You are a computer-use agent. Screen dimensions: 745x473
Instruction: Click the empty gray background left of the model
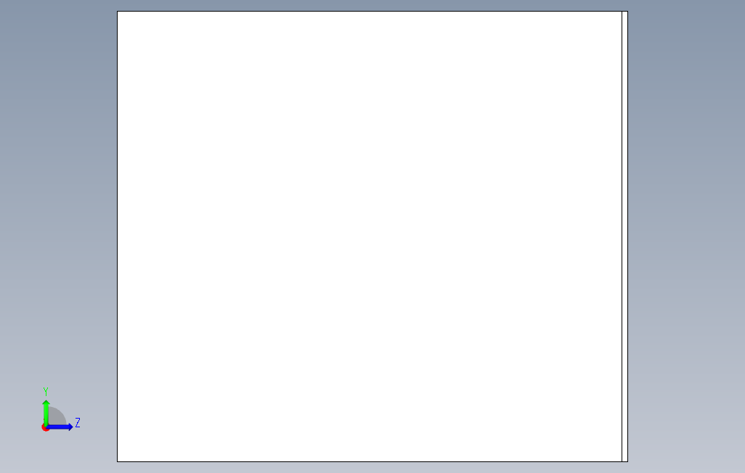57,190
